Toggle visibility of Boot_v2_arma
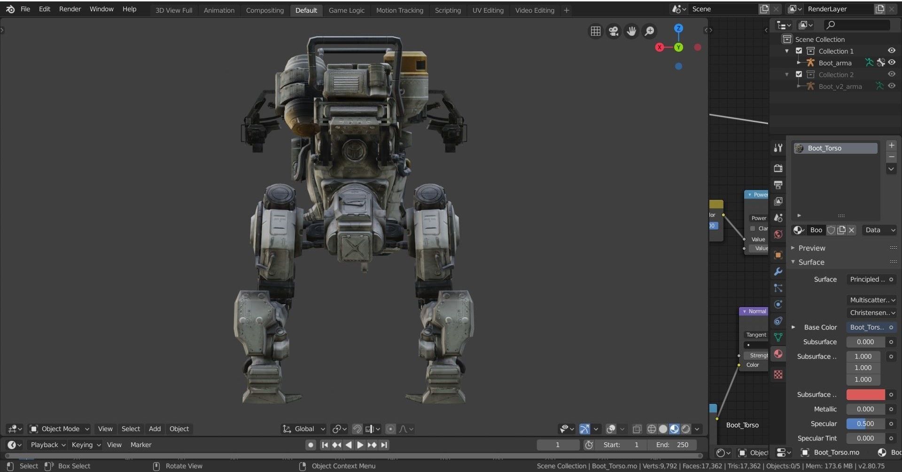The height and width of the screenshot is (472, 902). (x=891, y=86)
